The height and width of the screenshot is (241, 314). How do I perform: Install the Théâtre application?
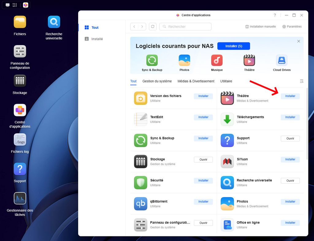click(290, 96)
